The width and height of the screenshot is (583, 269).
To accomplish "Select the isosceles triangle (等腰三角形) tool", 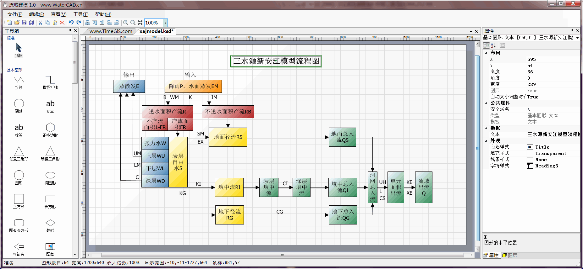I will [50, 154].
